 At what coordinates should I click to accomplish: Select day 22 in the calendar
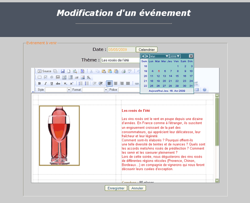177,81
